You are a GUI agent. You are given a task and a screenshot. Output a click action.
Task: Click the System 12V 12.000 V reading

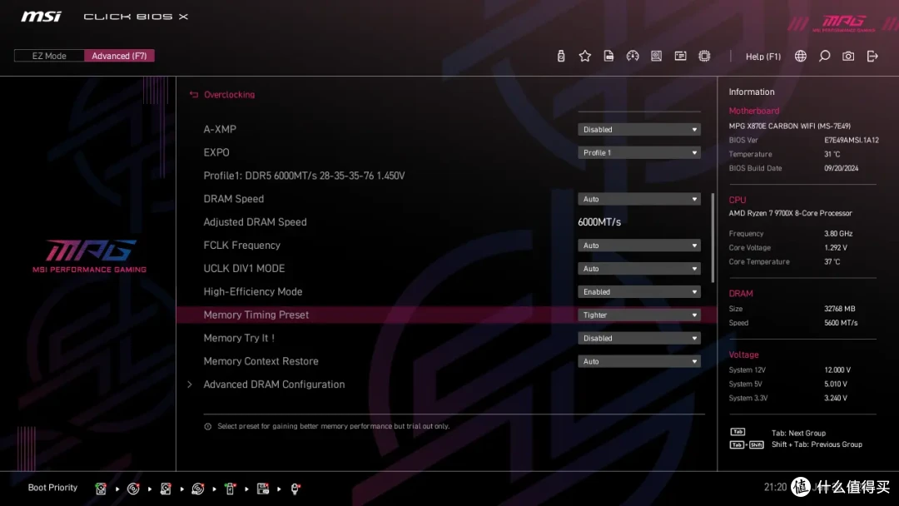[837, 370]
